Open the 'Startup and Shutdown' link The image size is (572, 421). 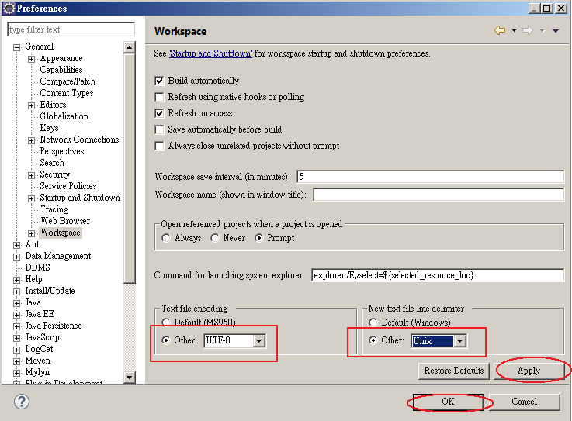[211, 54]
